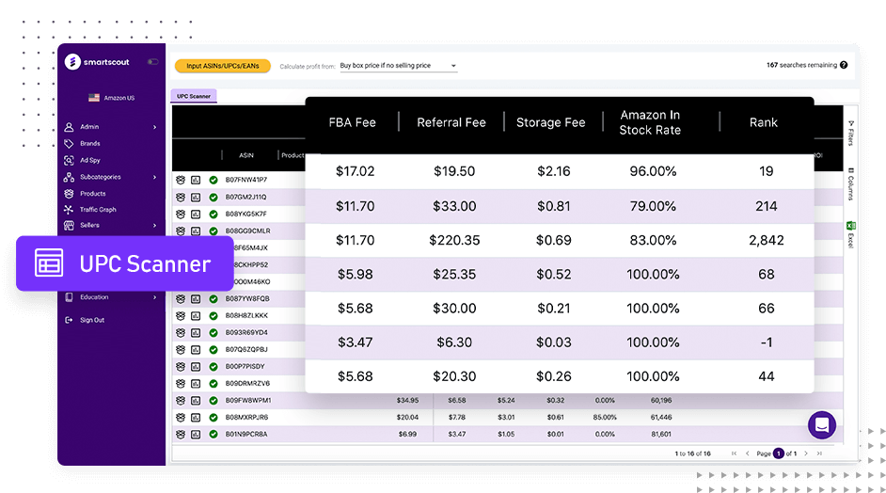Go to the last page

point(819,453)
